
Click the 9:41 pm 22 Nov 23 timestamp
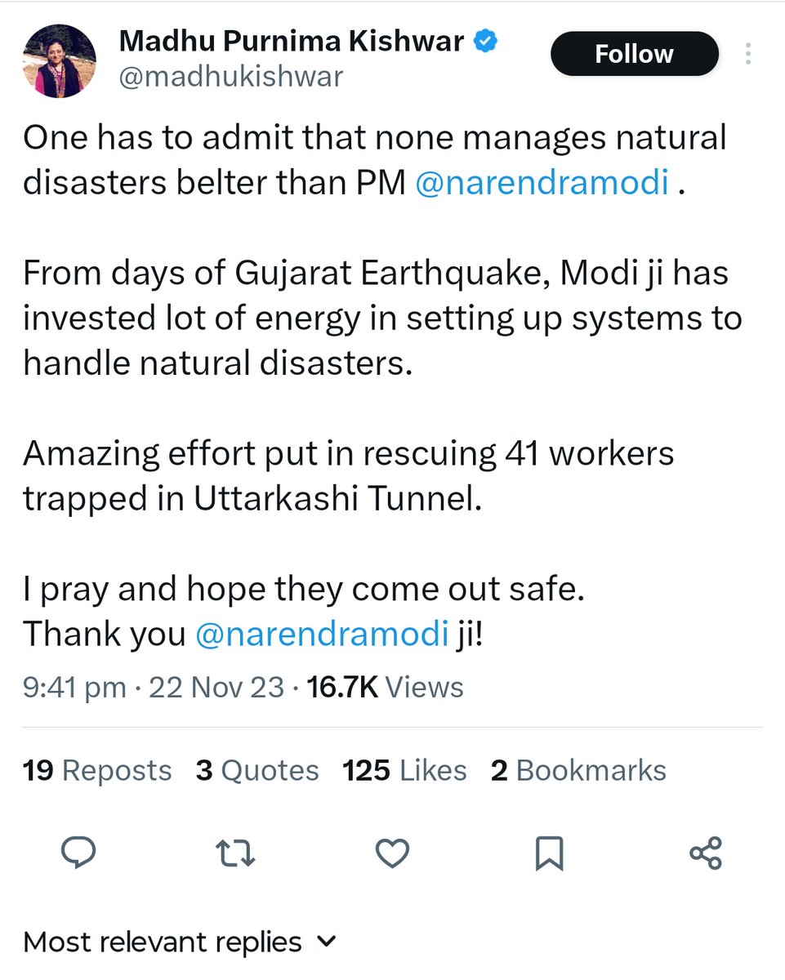(154, 687)
